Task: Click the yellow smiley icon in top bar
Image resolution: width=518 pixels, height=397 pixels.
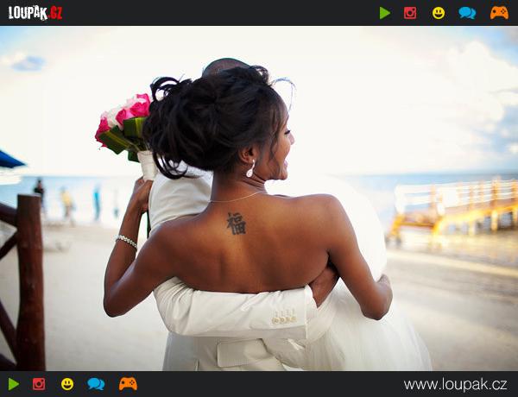Action: 439,13
